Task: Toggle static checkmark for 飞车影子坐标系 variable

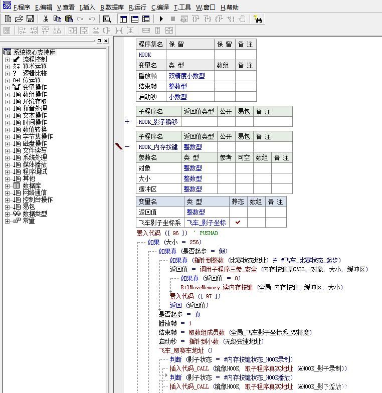Action: pos(238,223)
